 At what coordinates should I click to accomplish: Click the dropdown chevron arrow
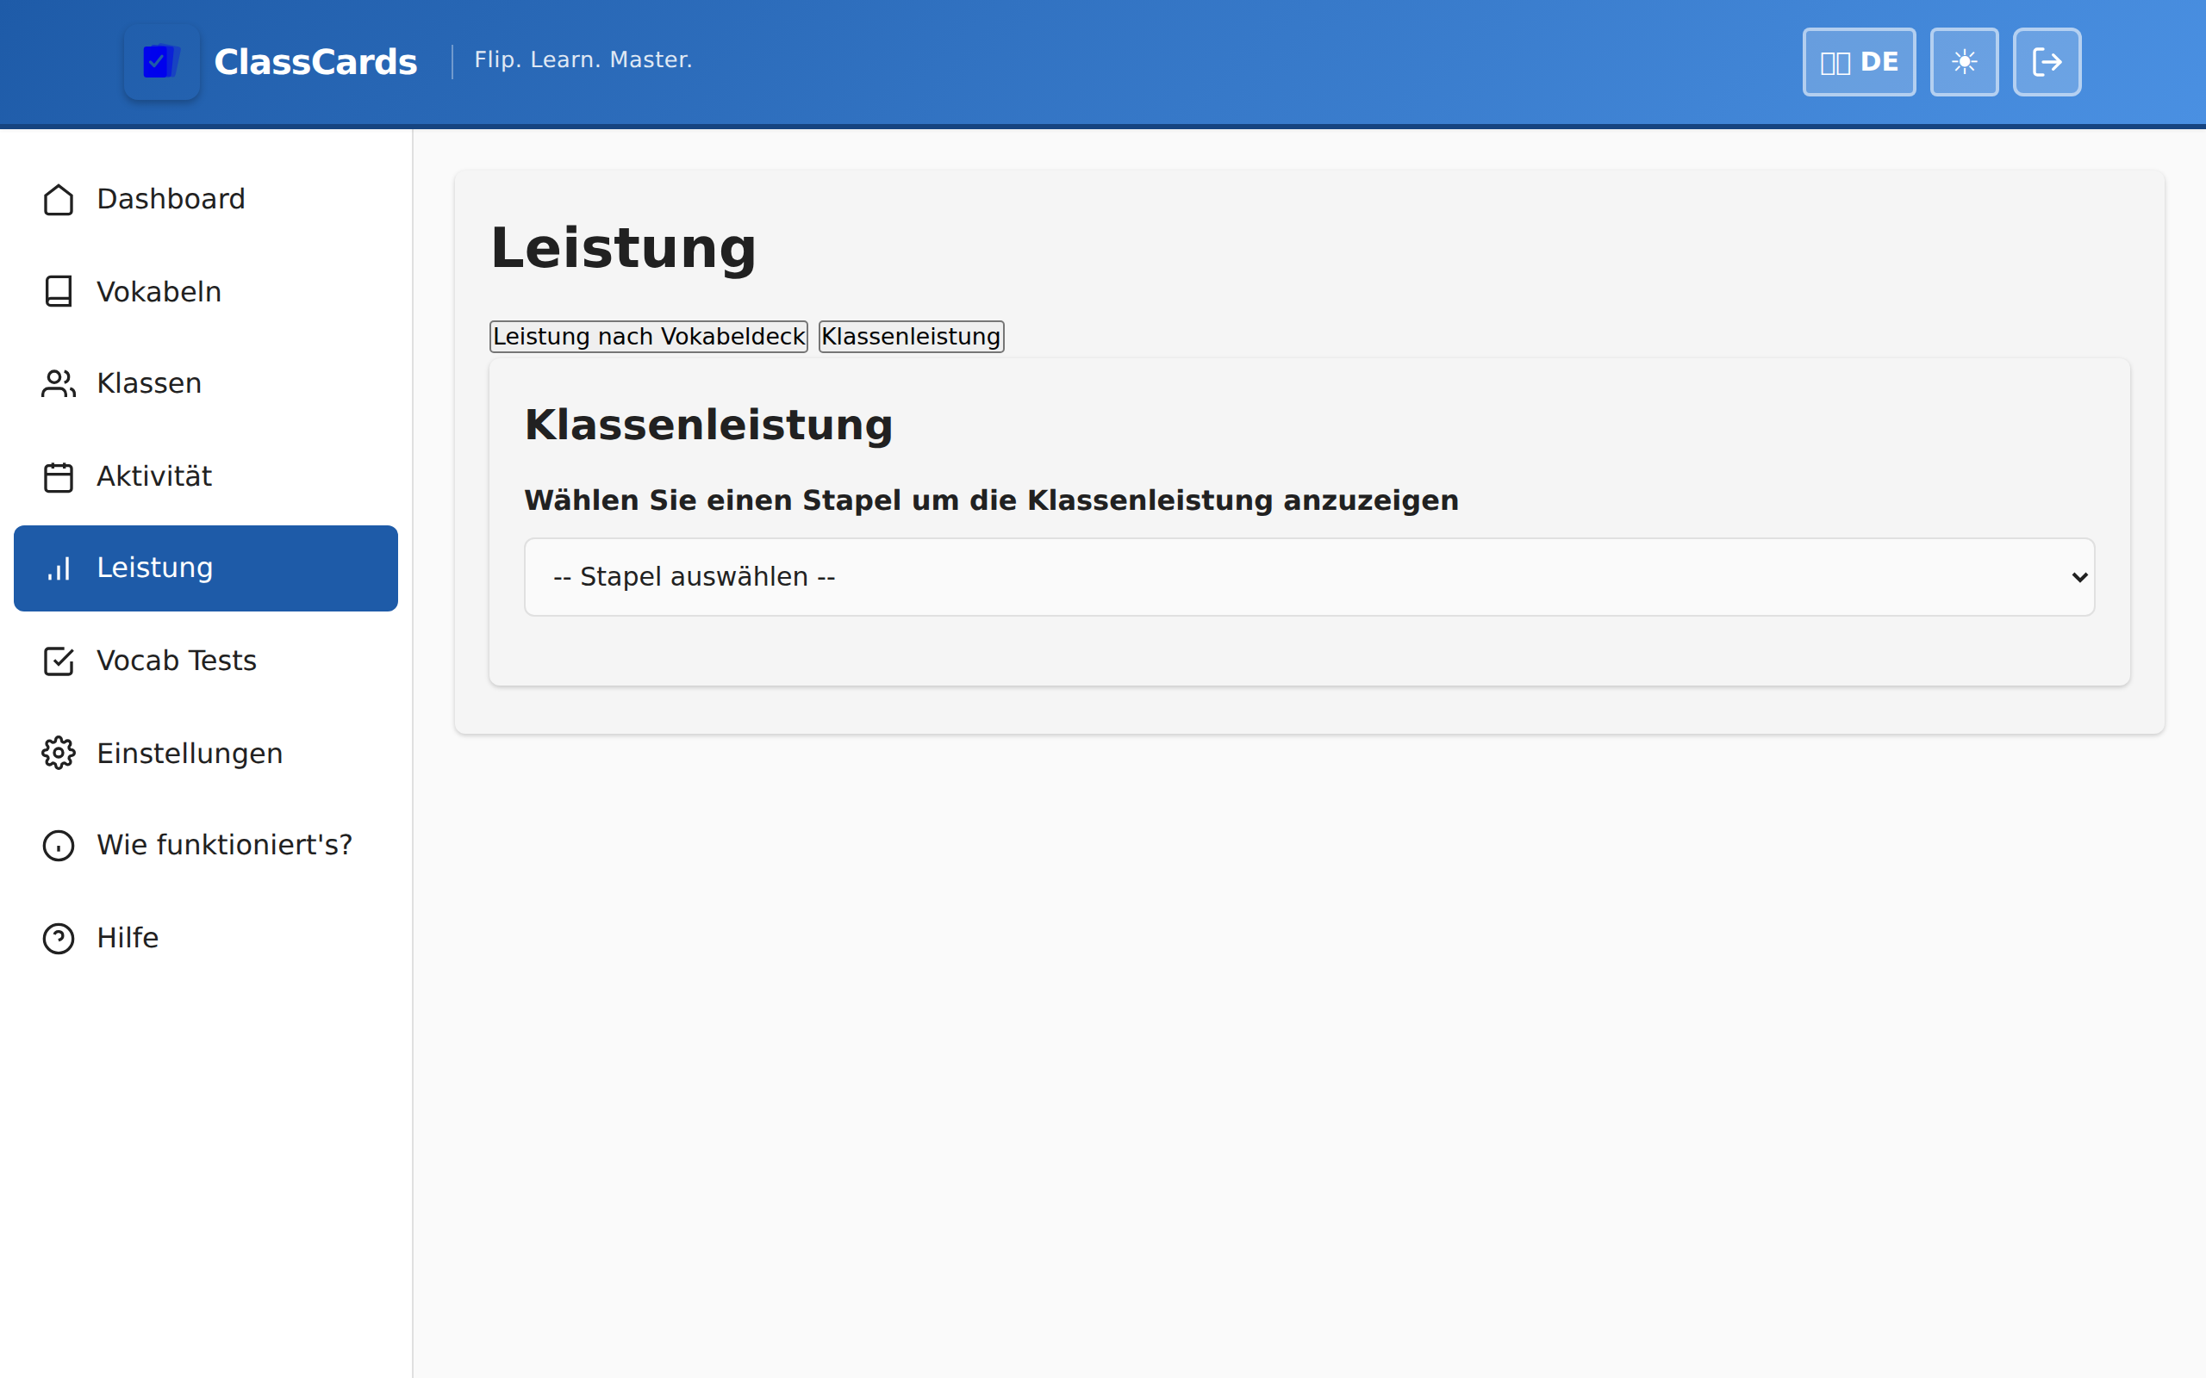pos(2079,577)
